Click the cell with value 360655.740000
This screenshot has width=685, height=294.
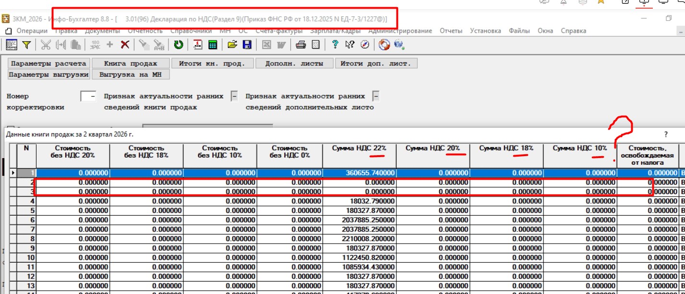[359, 173]
